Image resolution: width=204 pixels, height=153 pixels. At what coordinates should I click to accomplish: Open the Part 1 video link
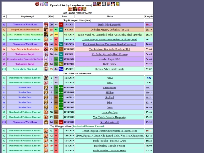click(x=110, y=83)
